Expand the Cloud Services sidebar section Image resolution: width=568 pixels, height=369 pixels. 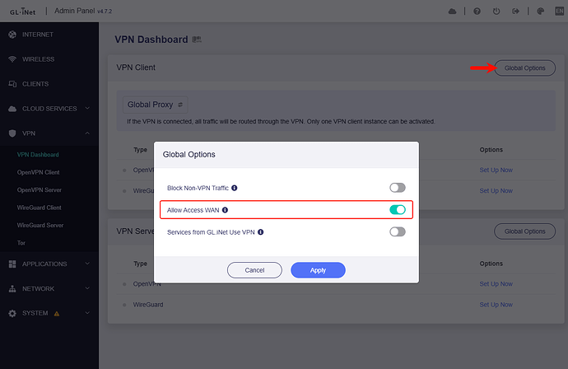(x=49, y=109)
